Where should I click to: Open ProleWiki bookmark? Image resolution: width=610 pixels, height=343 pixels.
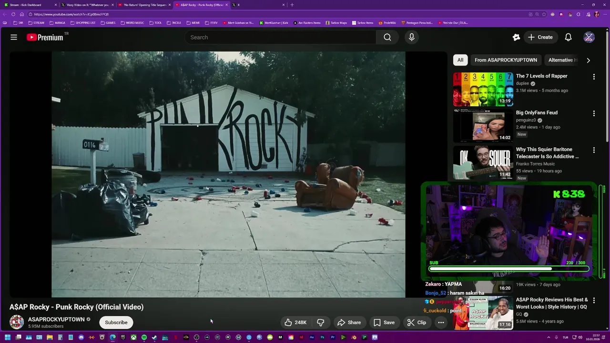click(x=387, y=22)
